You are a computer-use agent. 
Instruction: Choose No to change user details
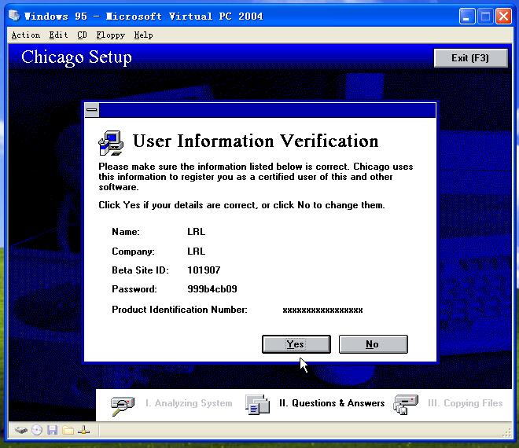[374, 344]
